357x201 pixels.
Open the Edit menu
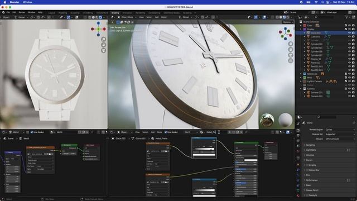click(14, 12)
